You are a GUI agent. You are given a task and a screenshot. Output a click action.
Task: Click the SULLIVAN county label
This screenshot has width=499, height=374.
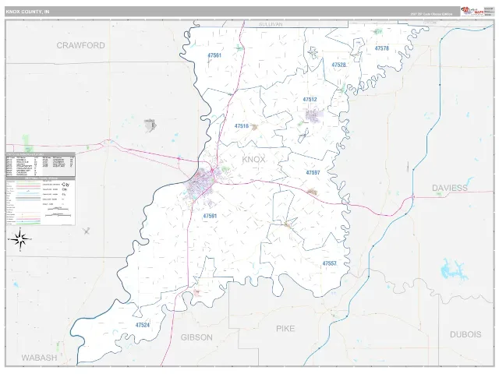271,24
